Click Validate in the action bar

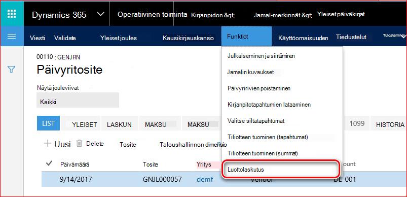coord(65,38)
